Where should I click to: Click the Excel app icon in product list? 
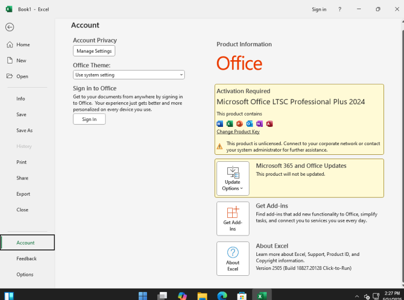[x=229, y=124]
